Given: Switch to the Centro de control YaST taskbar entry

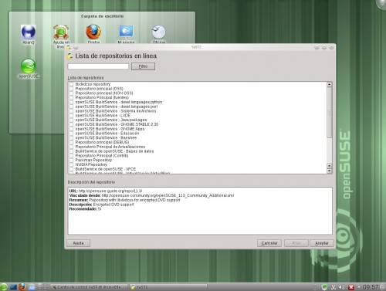Looking at the screenshot, I should pyautogui.click(x=89, y=287).
